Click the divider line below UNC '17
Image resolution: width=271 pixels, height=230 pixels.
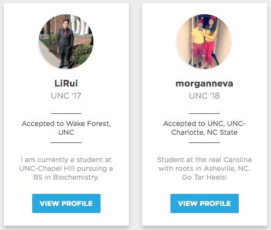pyautogui.click(x=66, y=113)
